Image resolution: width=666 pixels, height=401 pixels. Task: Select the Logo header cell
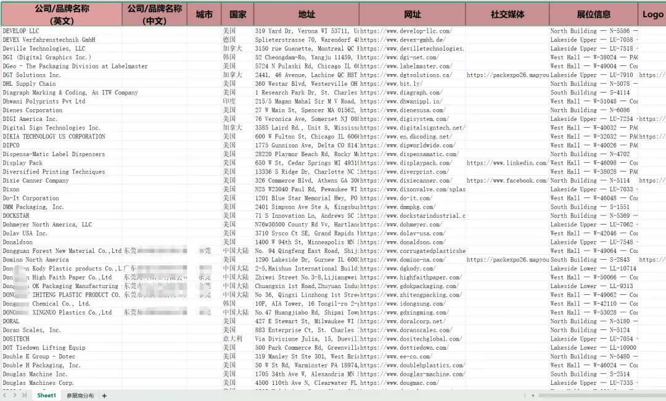(x=652, y=14)
